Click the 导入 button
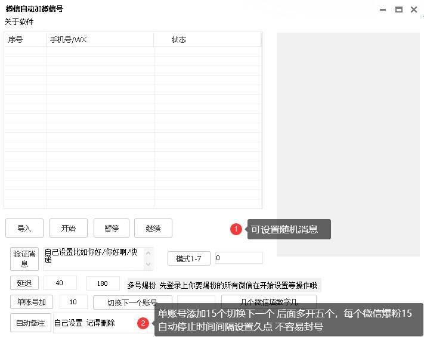Screen dimensions: 424x337 pos(24,228)
